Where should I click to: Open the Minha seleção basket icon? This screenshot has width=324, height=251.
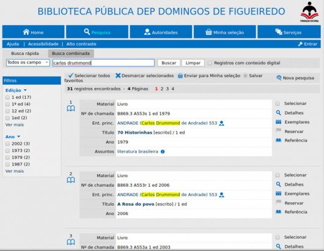(208, 32)
